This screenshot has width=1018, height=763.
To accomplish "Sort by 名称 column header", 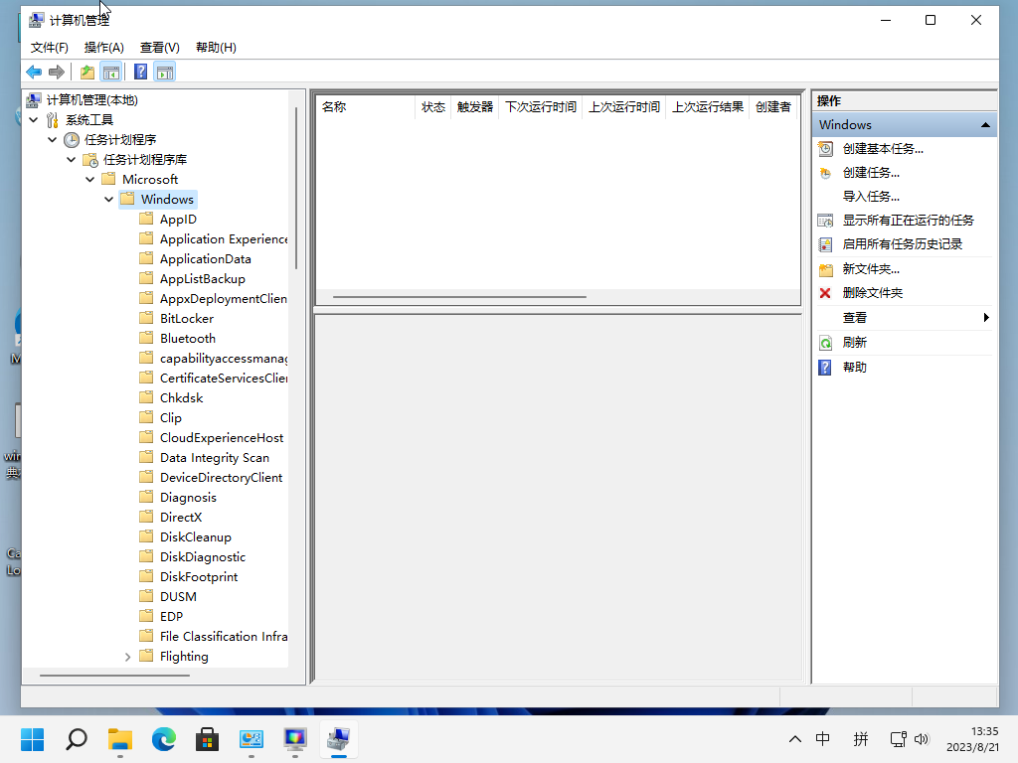I will coord(366,107).
